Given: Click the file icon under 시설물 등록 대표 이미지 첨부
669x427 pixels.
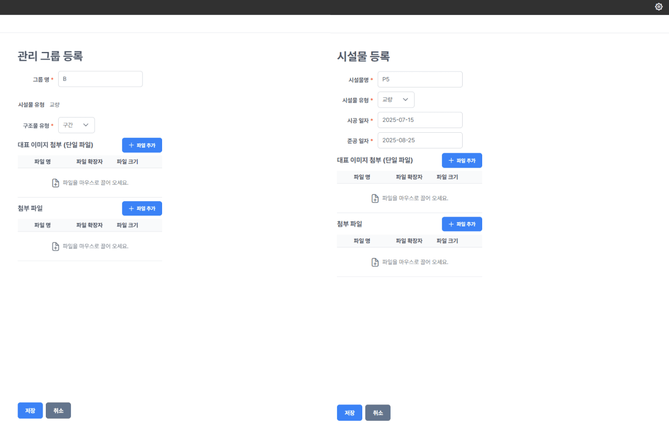Looking at the screenshot, I should [x=375, y=198].
